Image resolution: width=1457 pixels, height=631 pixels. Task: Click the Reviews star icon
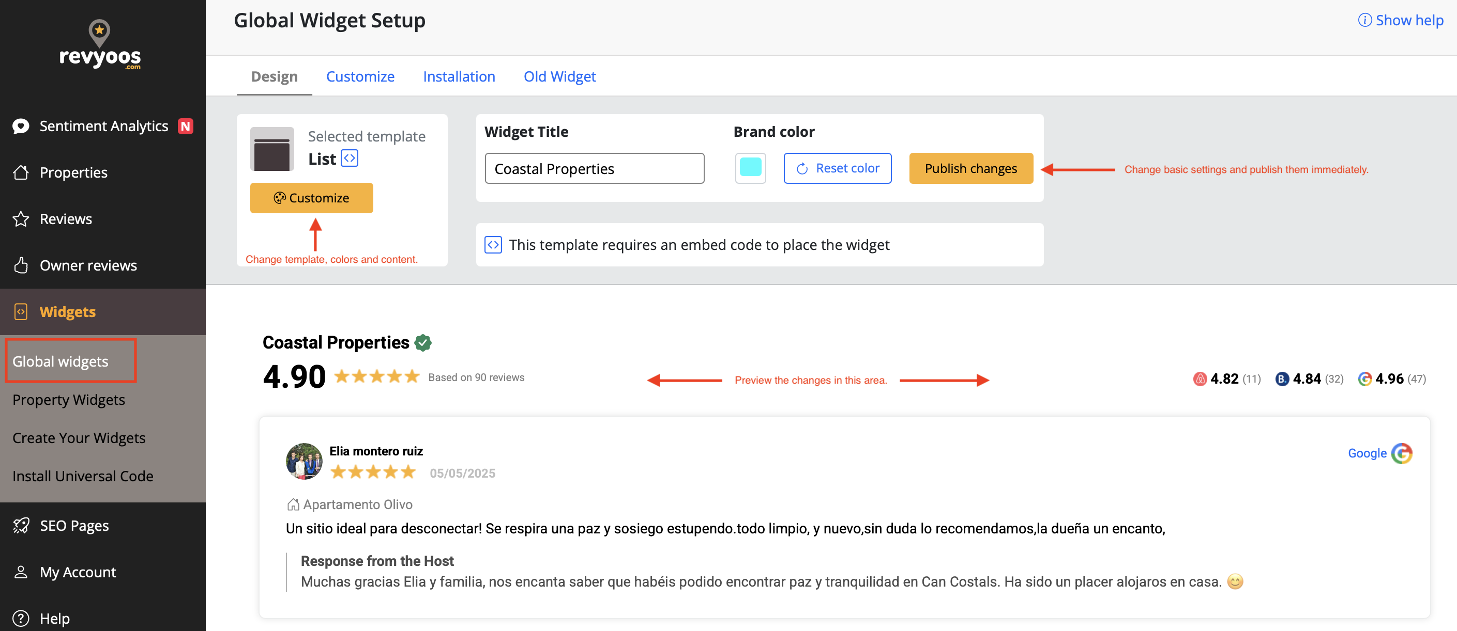[21, 219]
